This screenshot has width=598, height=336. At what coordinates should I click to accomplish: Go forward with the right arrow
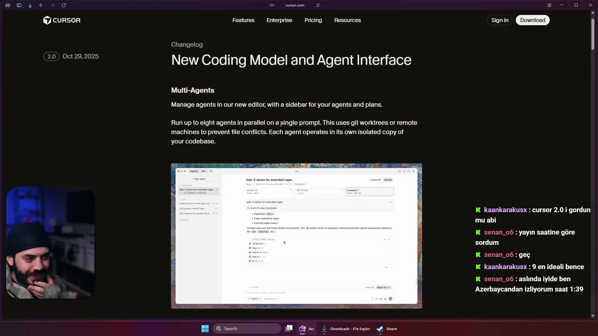(52, 5)
